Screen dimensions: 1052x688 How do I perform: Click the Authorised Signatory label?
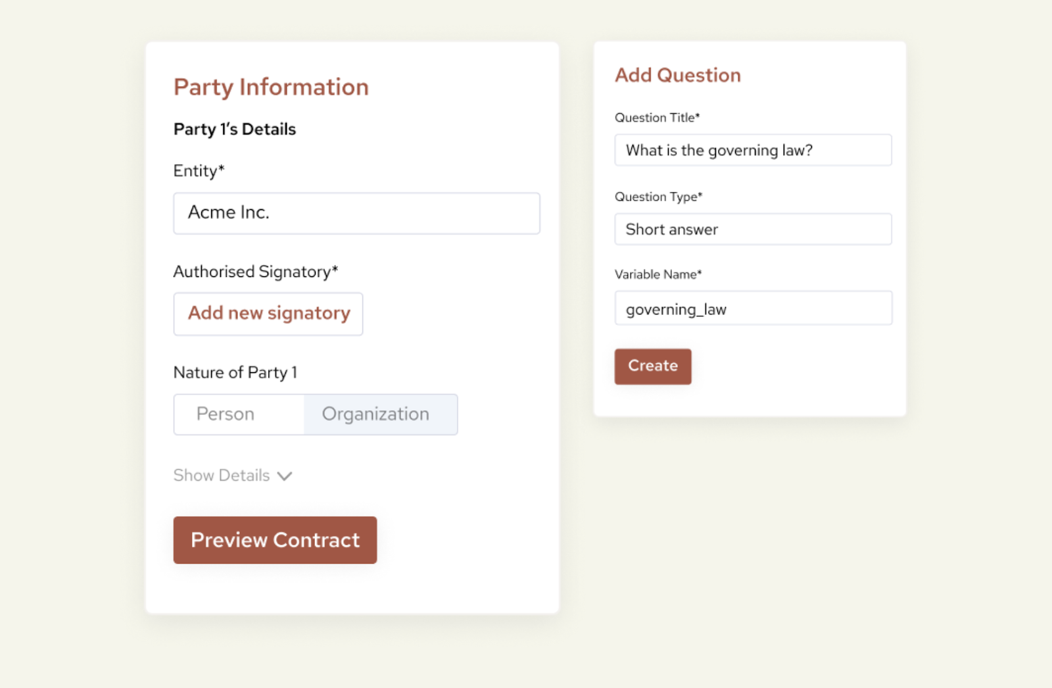click(x=256, y=271)
